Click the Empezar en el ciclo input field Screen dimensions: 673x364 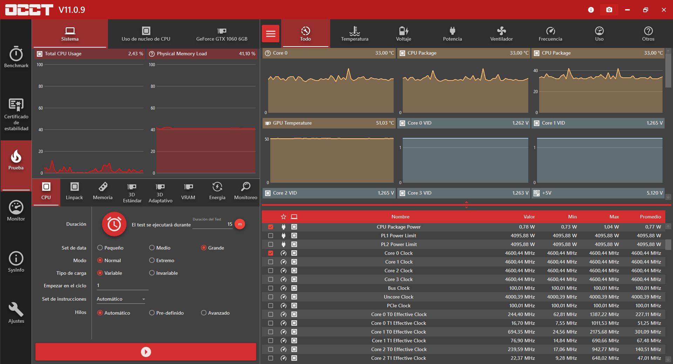(x=122, y=286)
